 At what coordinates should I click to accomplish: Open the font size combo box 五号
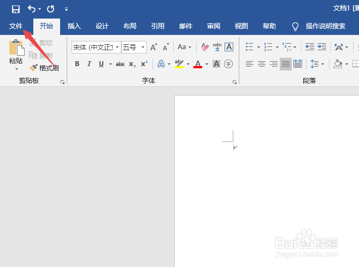[134, 48]
